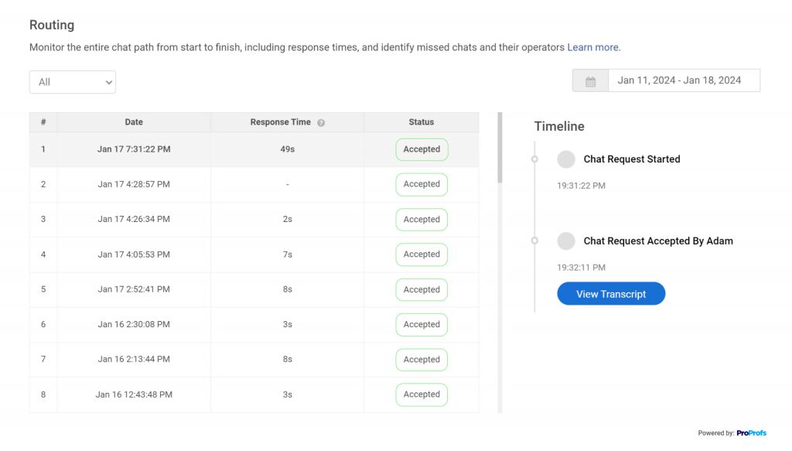792x451 pixels.
Task: Click the second timeline marker dot
Action: (x=534, y=241)
